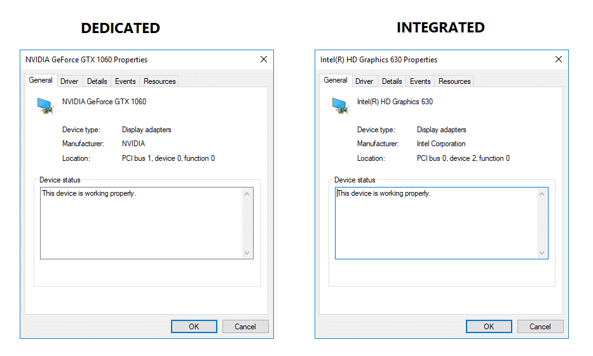Click the device status text box in the NVIDIA window

pos(147,223)
